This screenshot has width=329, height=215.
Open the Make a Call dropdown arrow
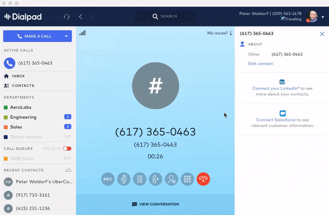[x=66, y=36]
